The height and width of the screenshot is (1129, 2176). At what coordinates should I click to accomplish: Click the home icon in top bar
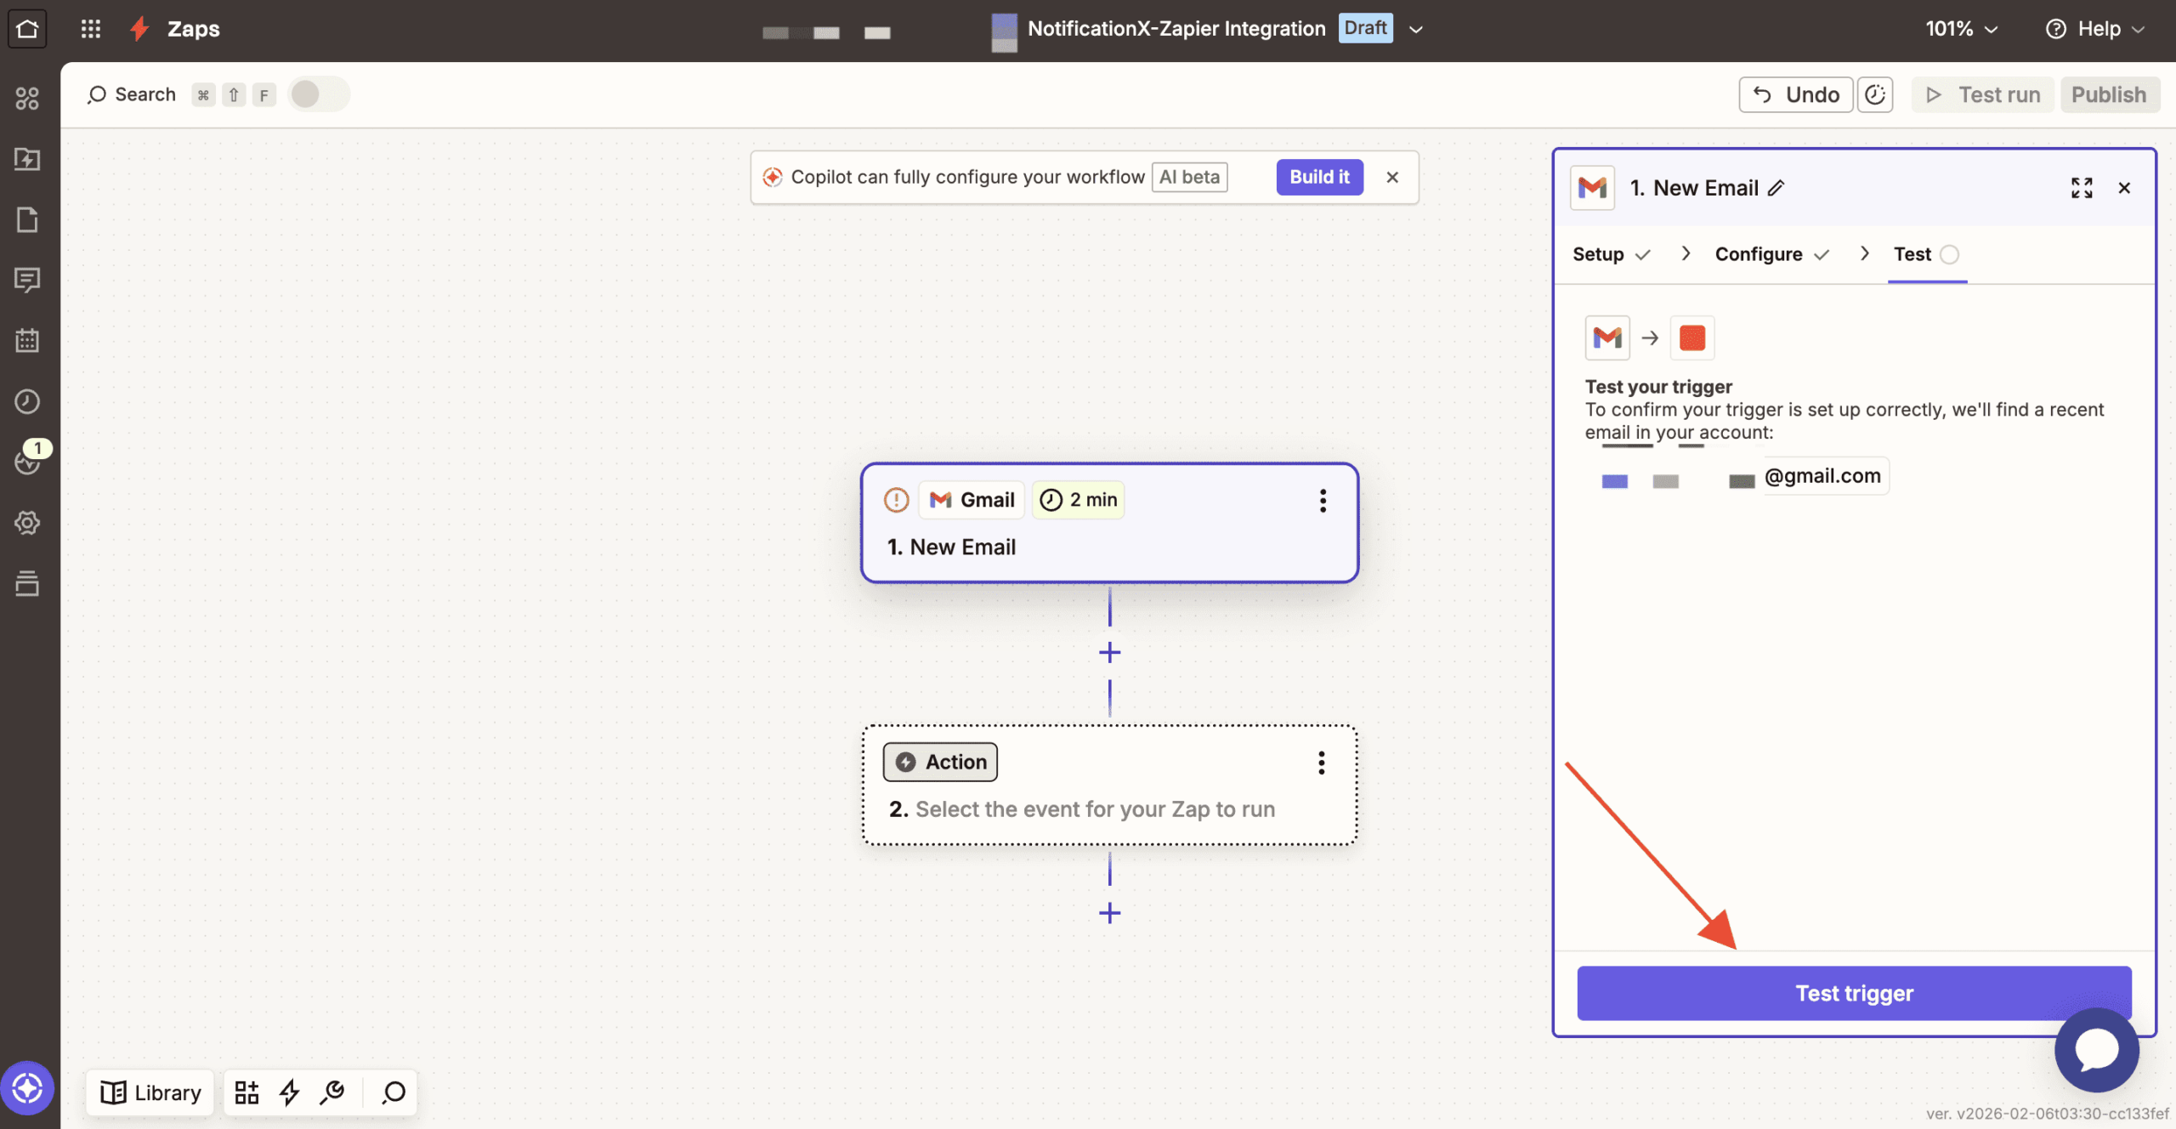pos(27,29)
